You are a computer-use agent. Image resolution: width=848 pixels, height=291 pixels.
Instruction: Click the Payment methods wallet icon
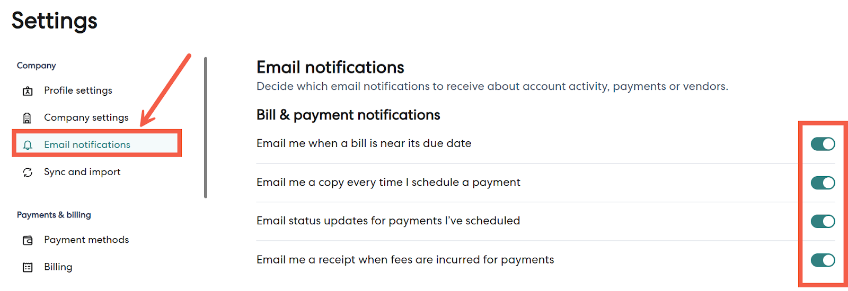click(28, 240)
